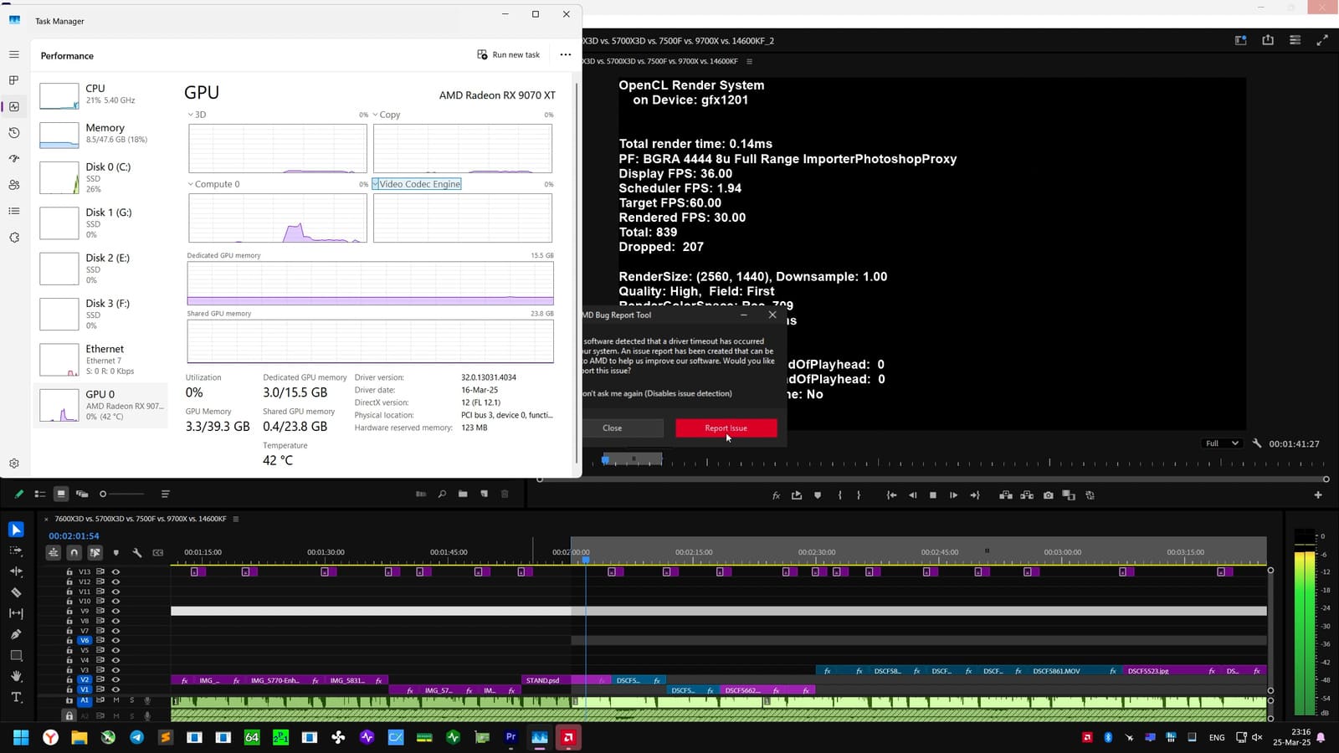Open the sequence tab panel menu

[235, 519]
